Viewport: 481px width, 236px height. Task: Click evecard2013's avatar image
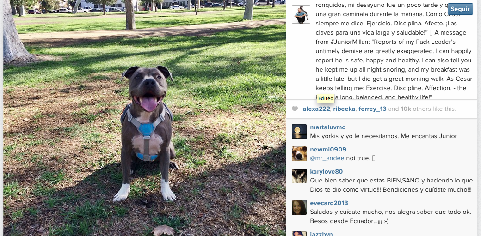pos(299,207)
